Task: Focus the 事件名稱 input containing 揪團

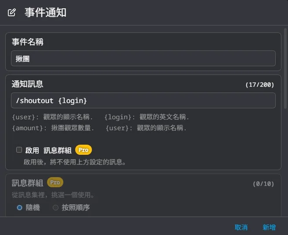Action: click(x=143, y=58)
